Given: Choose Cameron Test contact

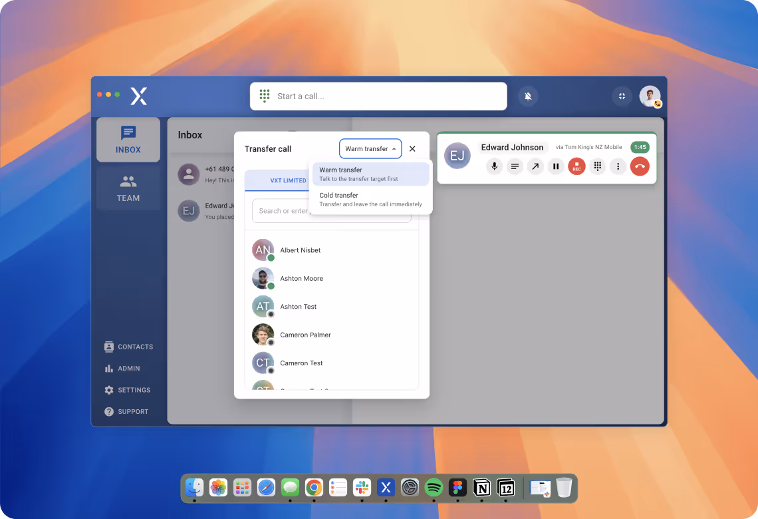Looking at the screenshot, I should pos(332,363).
